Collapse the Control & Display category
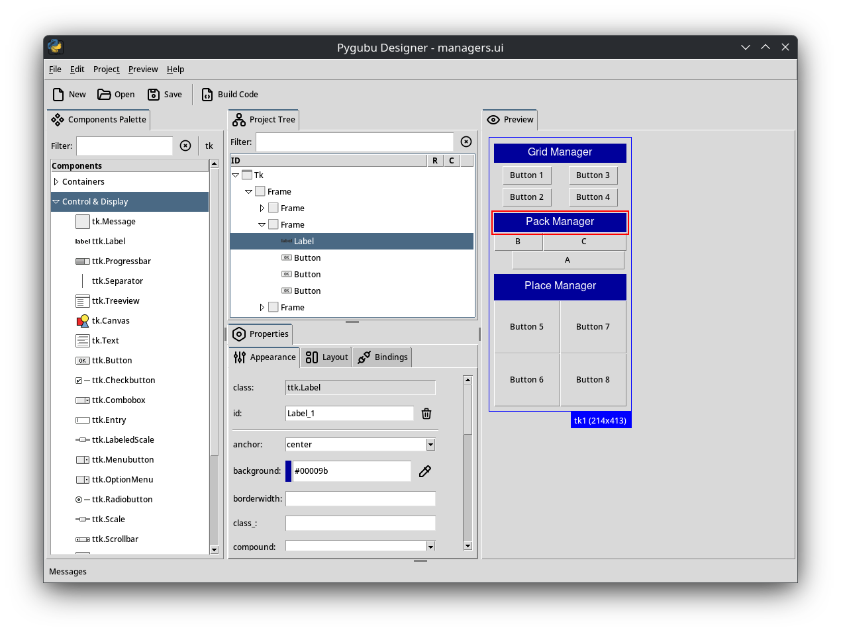Screen dimensions: 841x634 coord(56,202)
